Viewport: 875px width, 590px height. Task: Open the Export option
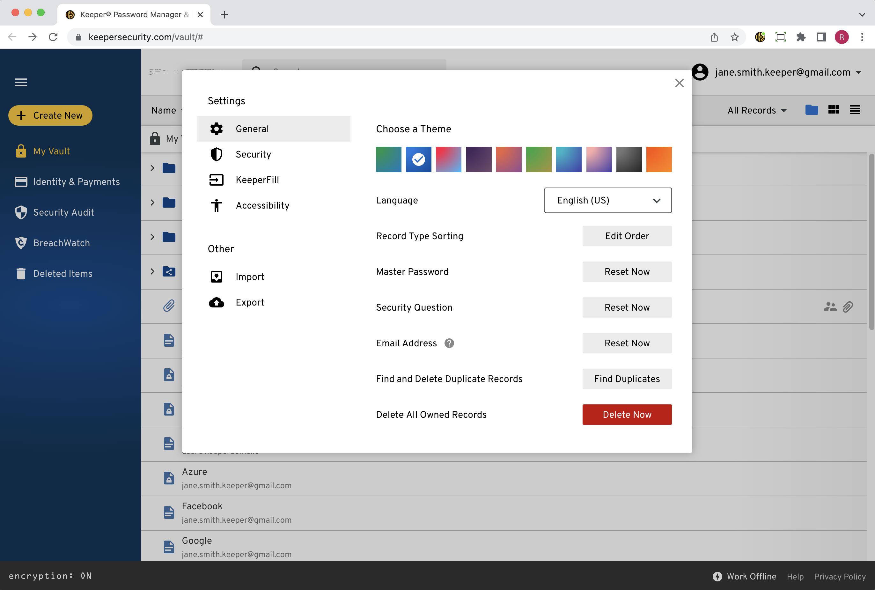point(274,302)
